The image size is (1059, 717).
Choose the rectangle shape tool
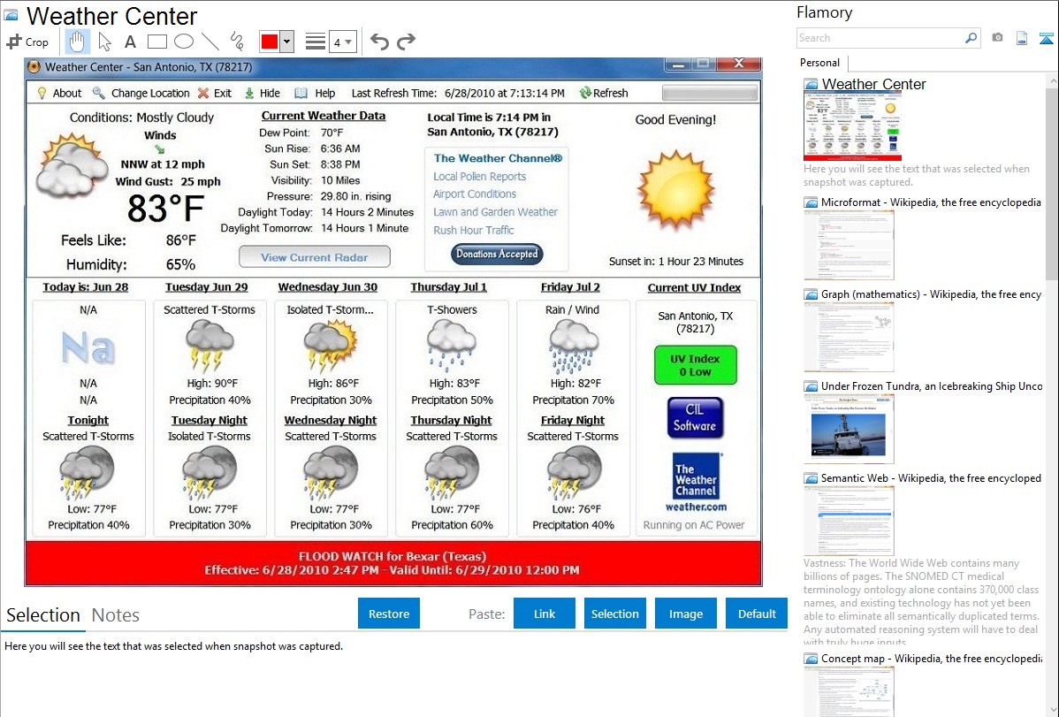coord(156,42)
